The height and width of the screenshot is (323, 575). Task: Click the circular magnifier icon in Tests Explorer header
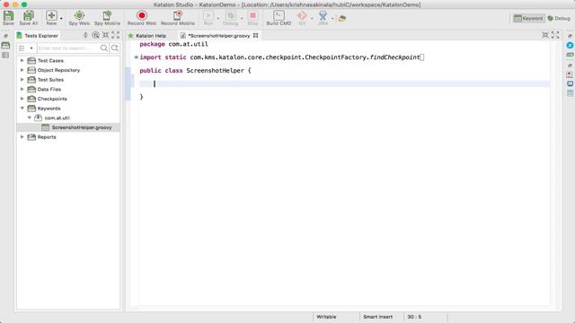pos(96,35)
